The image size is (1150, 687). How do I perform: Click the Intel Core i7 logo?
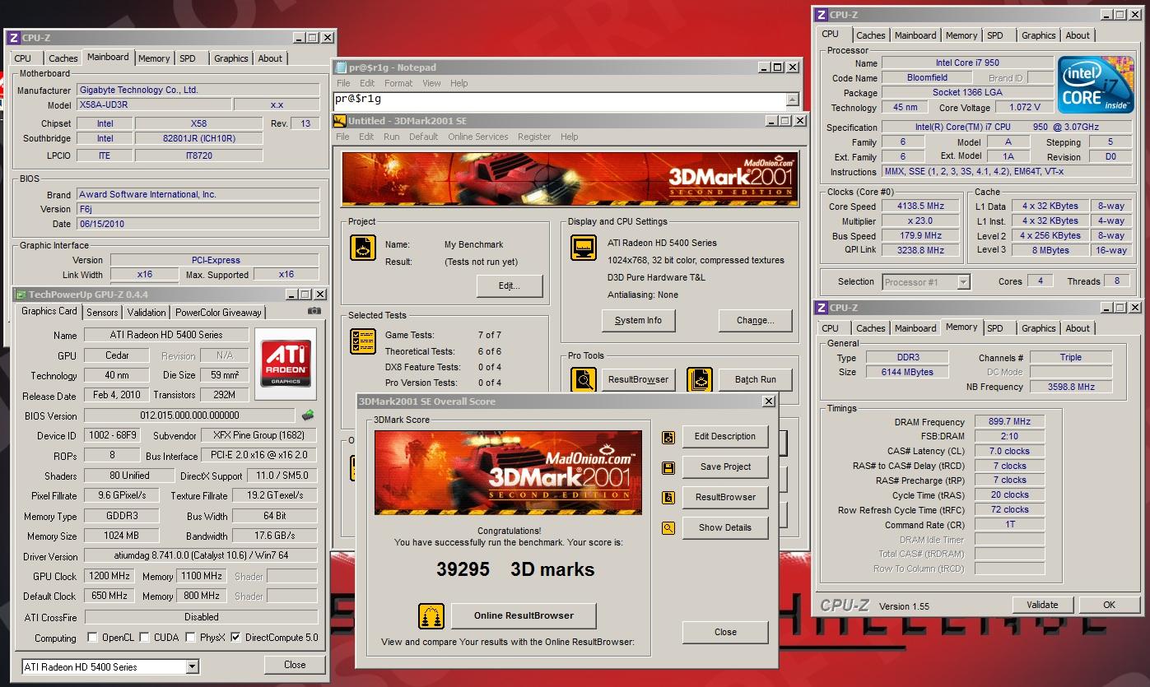click(1095, 86)
